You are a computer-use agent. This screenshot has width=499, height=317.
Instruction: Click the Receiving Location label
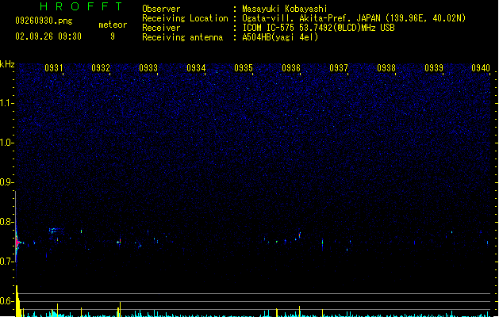click(x=185, y=18)
